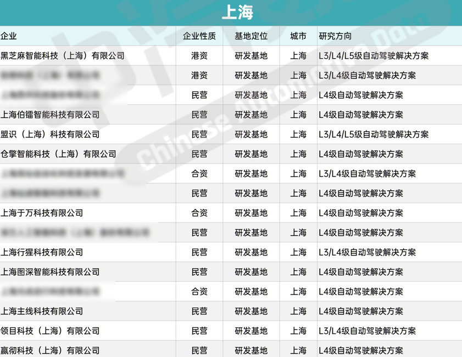Select L3/L4级 solution in 领目科技 row
Viewport: 462px width, 357px height.
coord(367,331)
